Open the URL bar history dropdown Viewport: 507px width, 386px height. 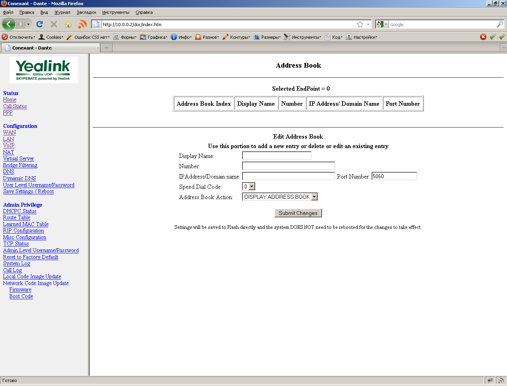tap(368, 24)
